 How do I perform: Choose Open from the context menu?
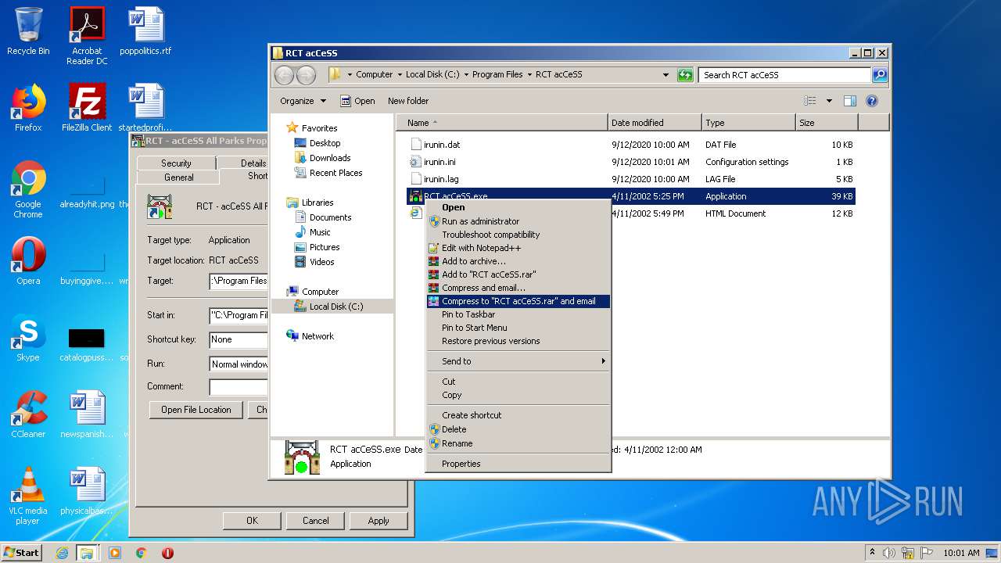(518, 207)
